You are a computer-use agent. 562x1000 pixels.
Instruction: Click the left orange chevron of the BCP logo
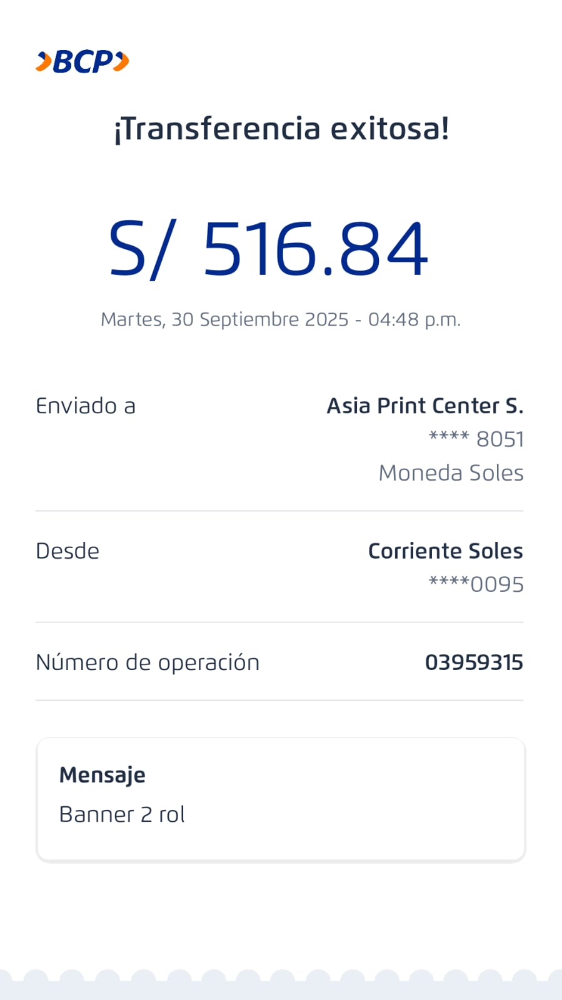point(44,62)
